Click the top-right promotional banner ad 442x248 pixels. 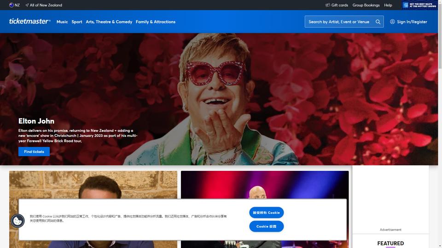(x=419, y=5)
